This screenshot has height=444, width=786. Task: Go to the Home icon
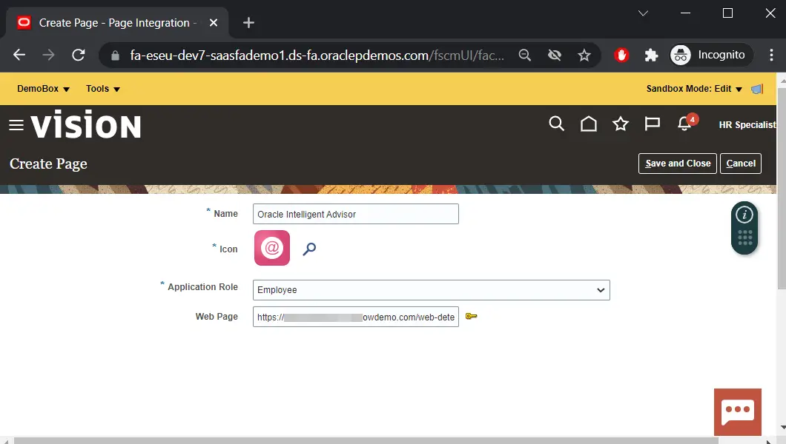tap(589, 124)
